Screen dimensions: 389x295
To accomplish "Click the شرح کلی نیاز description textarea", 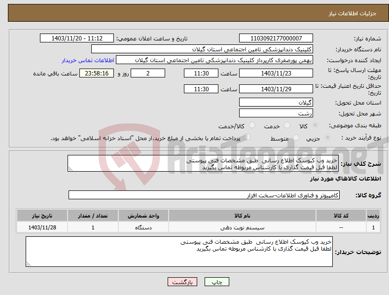I will tap(203, 163).
